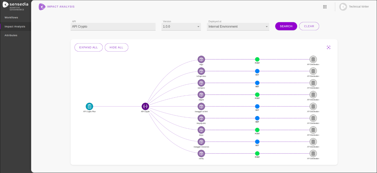
Task: Click the /sign resource node
Action: [201, 59]
